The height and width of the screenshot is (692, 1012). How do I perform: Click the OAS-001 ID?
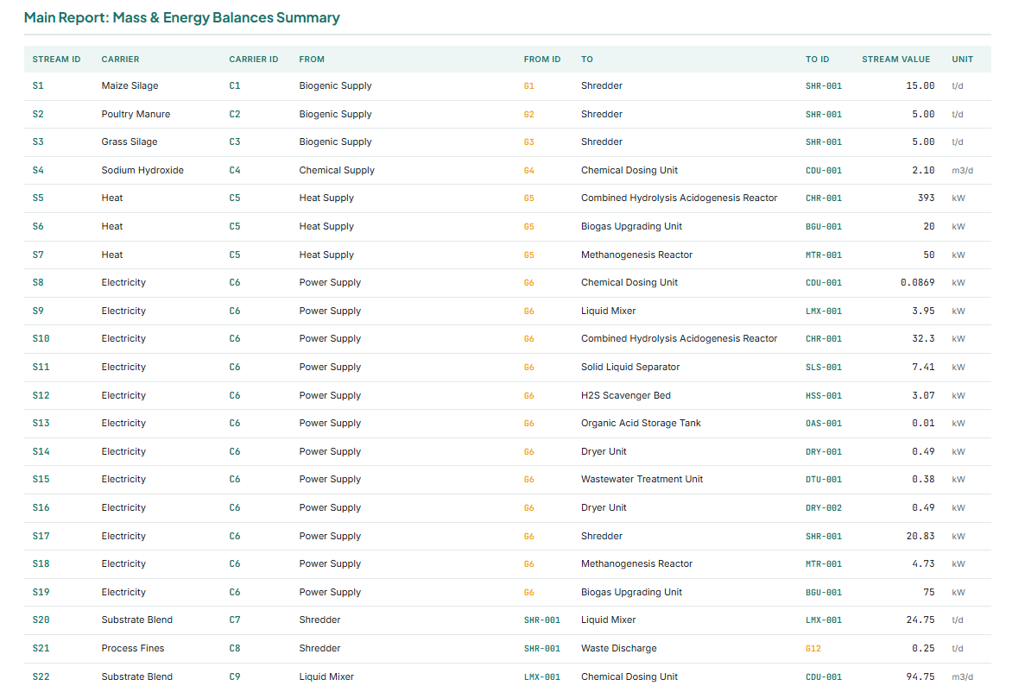[824, 423]
